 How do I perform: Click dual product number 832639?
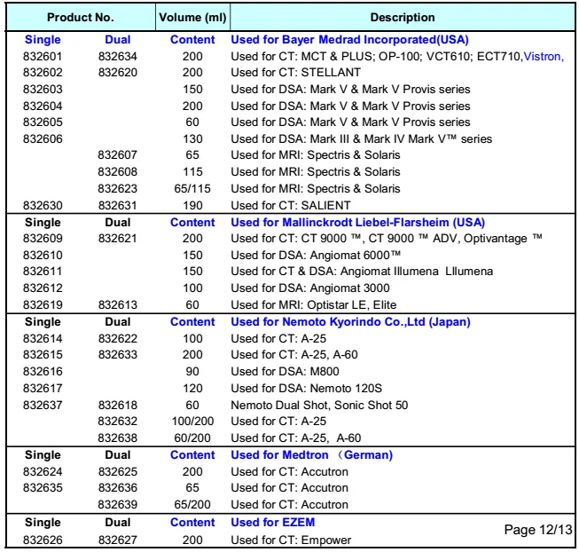coord(118,505)
